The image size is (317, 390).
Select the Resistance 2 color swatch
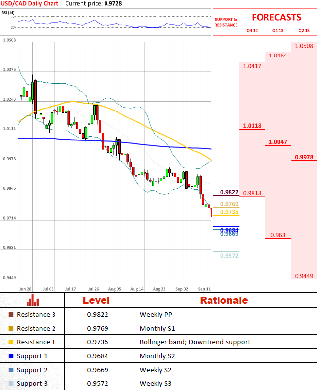[11, 329]
